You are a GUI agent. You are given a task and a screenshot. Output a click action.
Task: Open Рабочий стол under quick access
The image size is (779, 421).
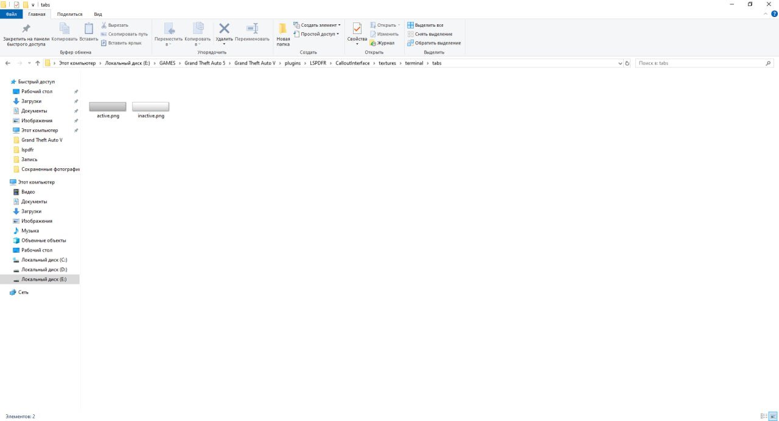[x=37, y=91]
